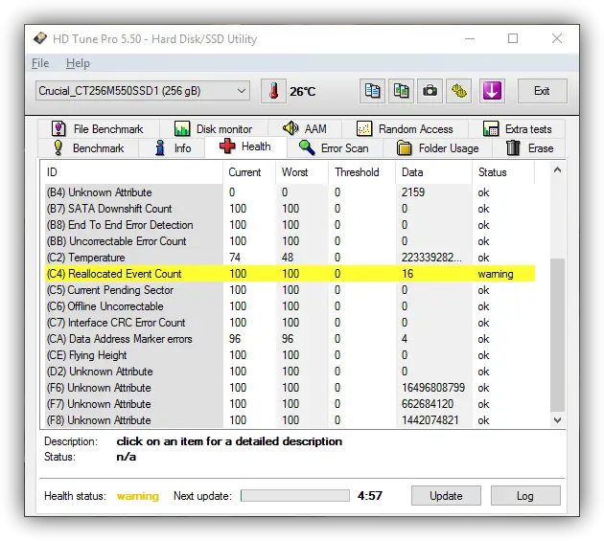This screenshot has width=604, height=541.
Task: Click the File Benchmark tab icon
Action: click(58, 128)
